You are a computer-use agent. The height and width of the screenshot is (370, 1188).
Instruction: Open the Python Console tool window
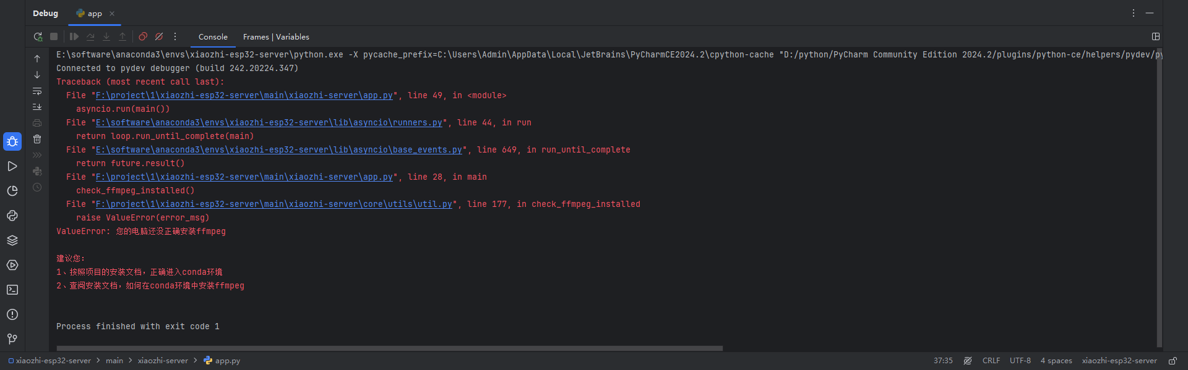(12, 216)
